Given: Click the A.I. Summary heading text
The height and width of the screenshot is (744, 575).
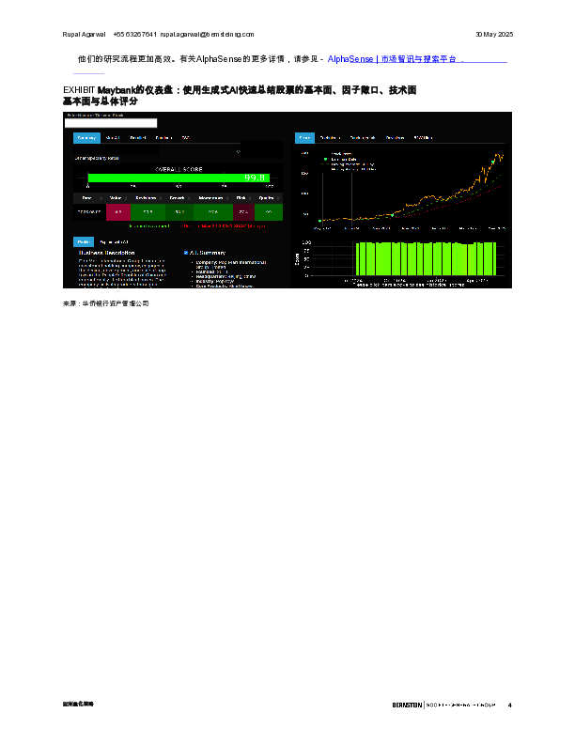Looking at the screenshot, I should 208,253.
